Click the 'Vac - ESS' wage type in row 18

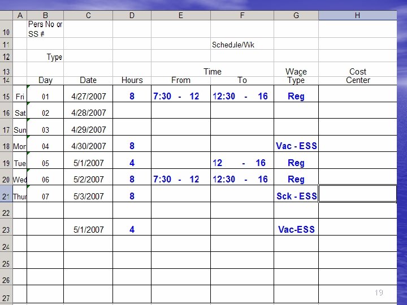296,143
